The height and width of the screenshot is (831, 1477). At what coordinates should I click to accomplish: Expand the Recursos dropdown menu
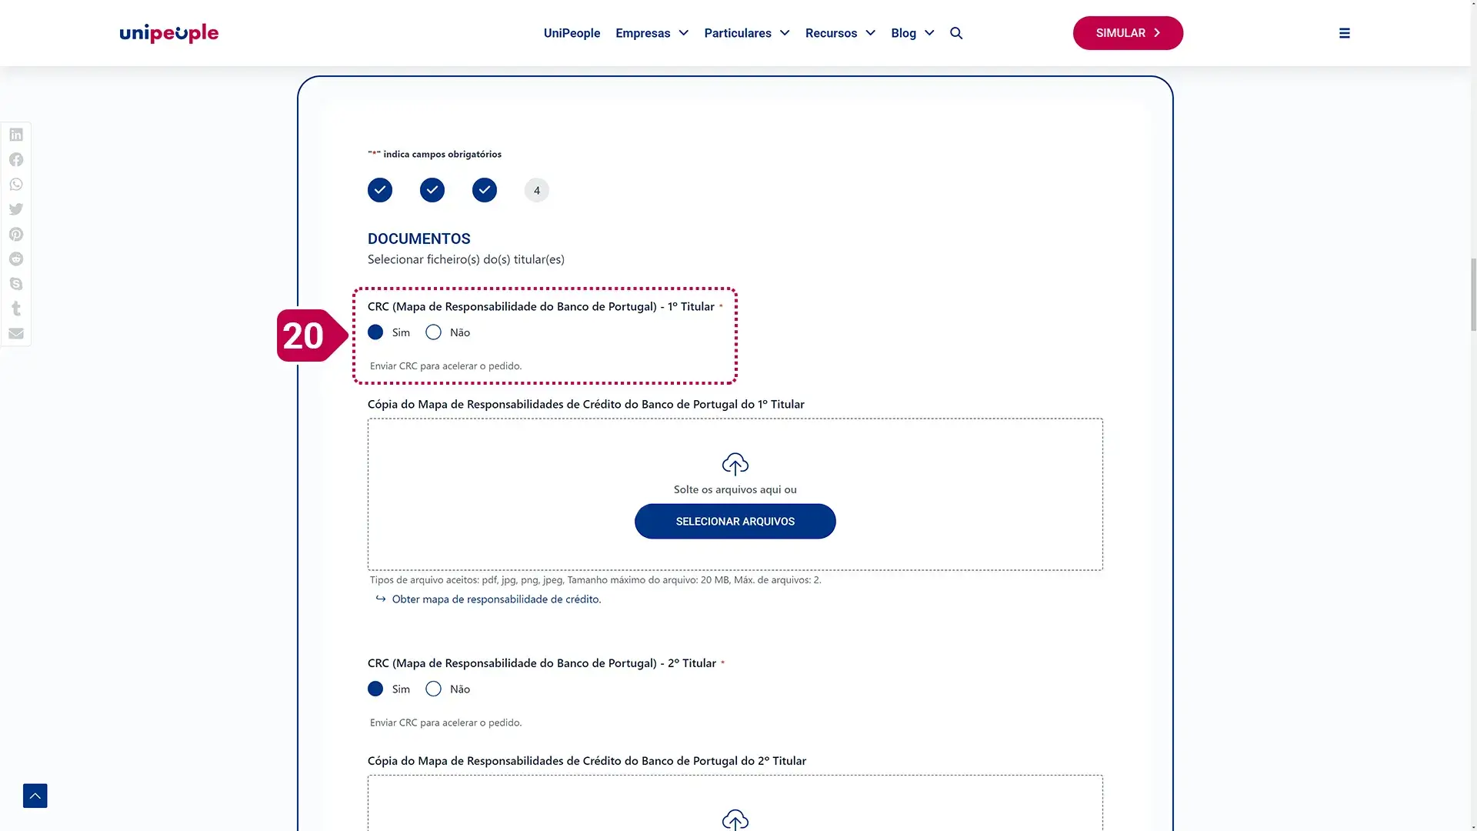pos(840,33)
